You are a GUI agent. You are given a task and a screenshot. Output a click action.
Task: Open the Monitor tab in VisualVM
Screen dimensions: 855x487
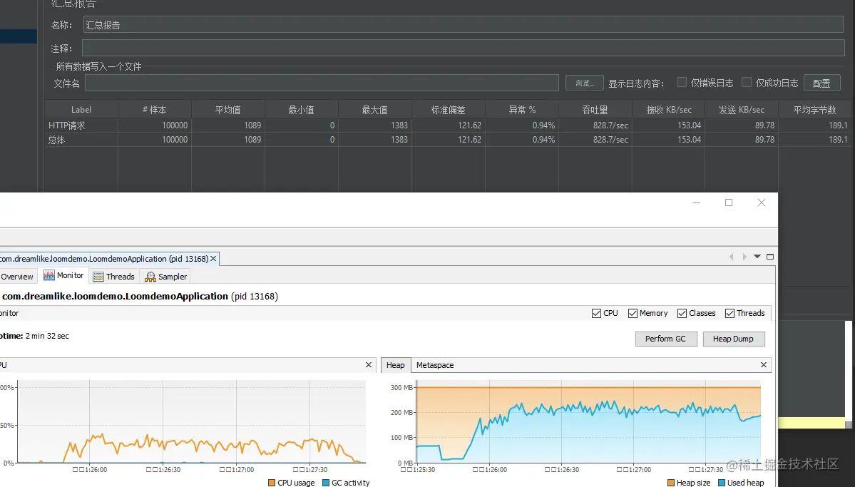[x=63, y=276]
